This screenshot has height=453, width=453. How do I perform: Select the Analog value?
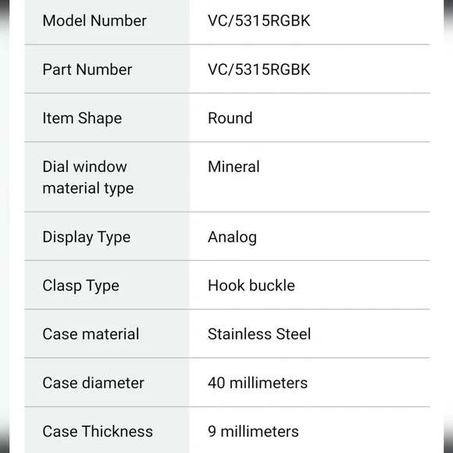[232, 237]
